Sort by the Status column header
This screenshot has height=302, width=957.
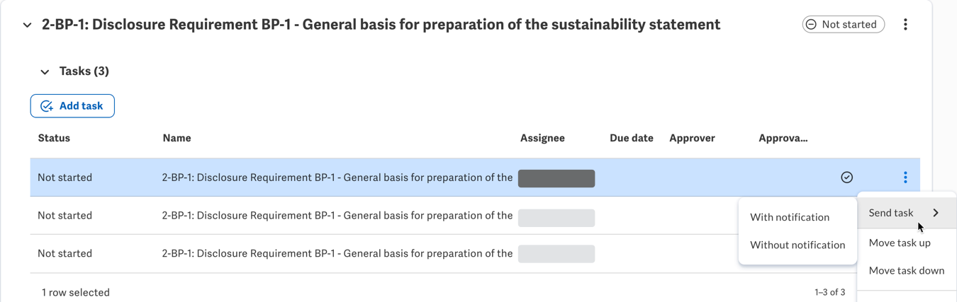click(54, 138)
